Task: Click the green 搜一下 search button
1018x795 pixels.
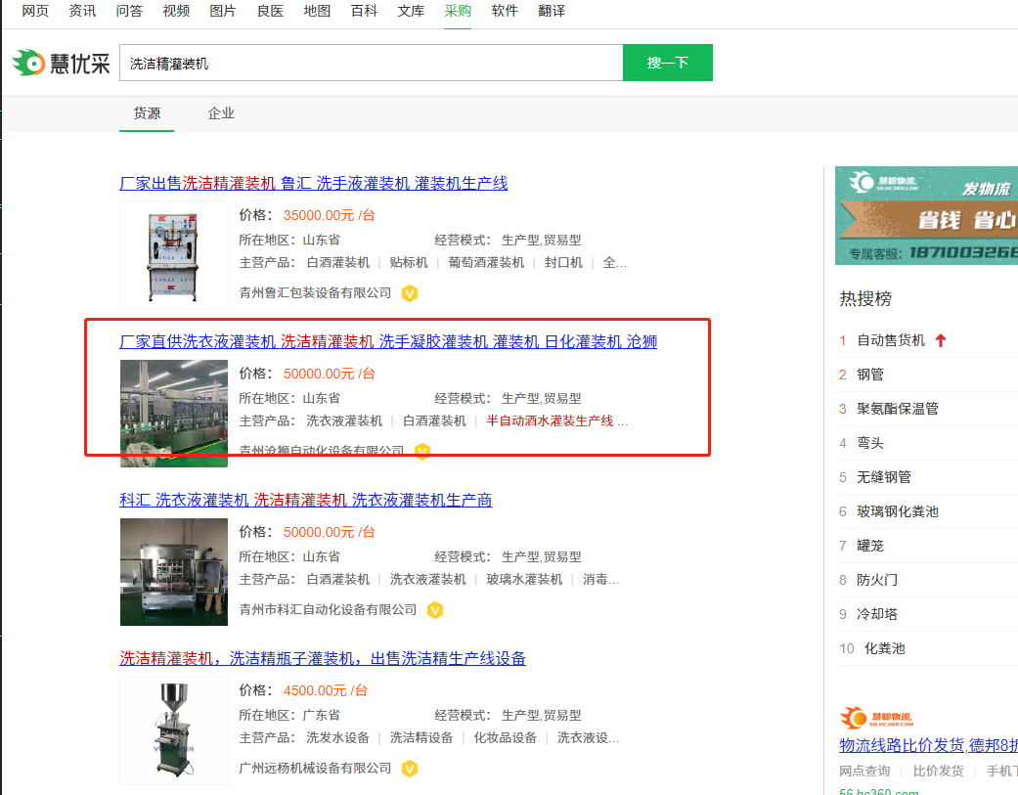Action: tap(667, 63)
